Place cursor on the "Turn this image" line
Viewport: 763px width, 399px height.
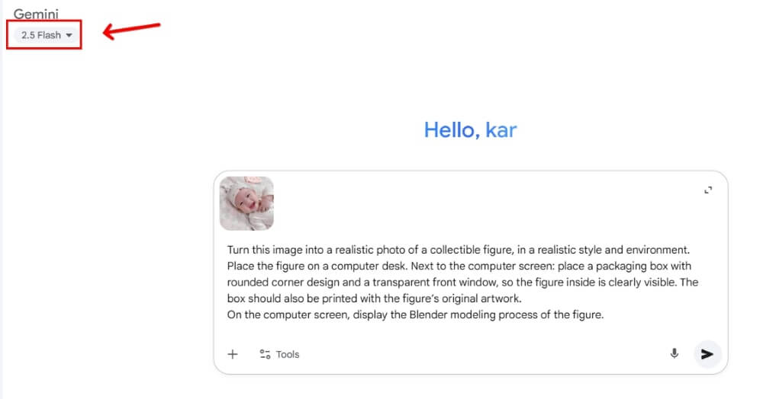259,250
